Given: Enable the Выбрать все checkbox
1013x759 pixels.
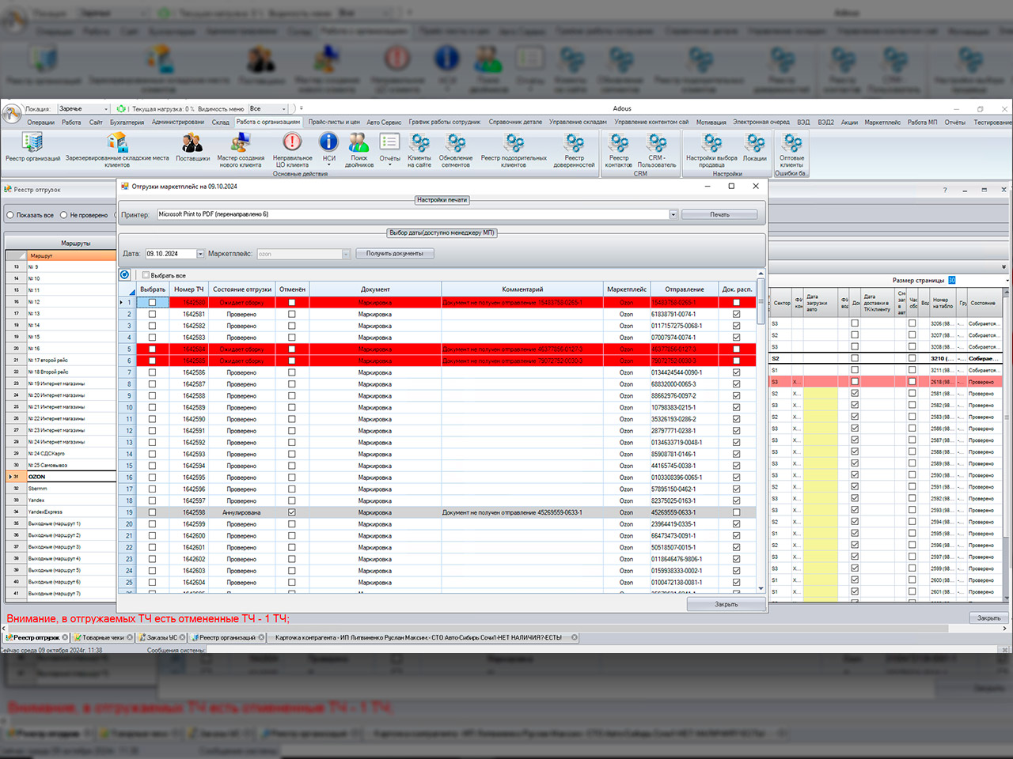Looking at the screenshot, I should [146, 275].
